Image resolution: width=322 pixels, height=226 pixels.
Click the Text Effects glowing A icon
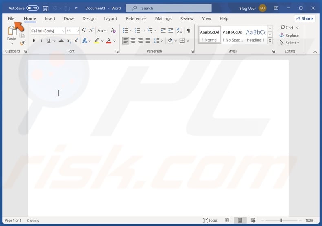point(85,41)
